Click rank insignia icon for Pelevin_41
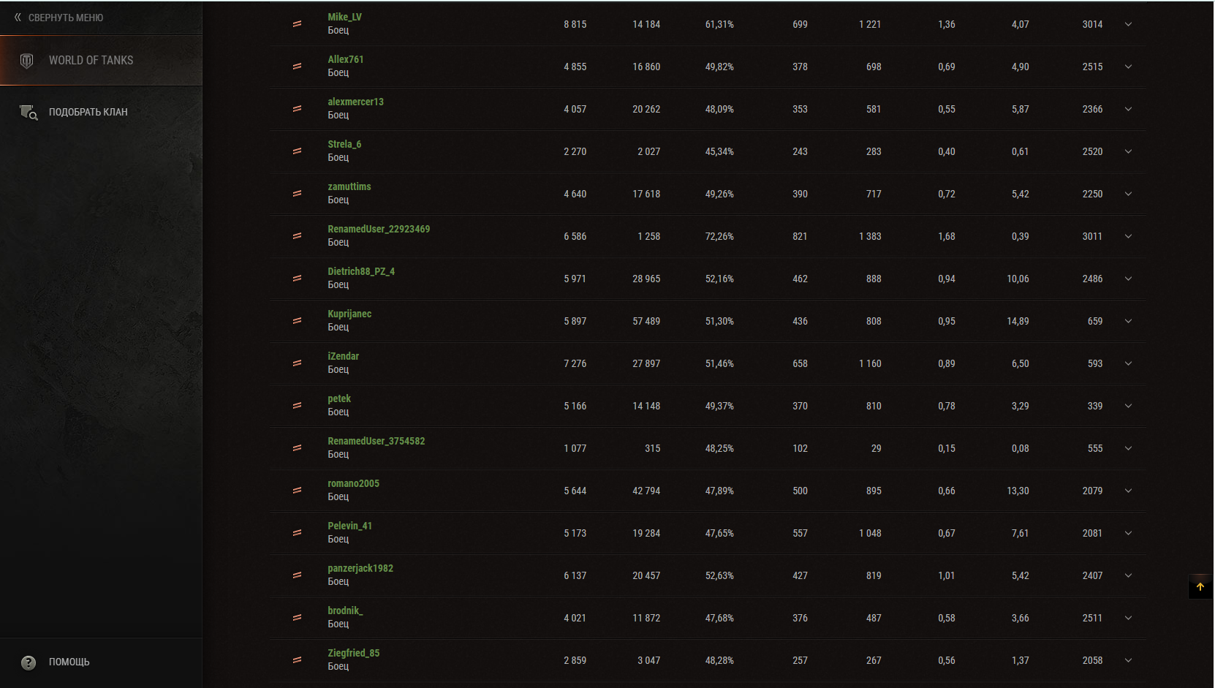The height and width of the screenshot is (688, 1215). click(297, 533)
